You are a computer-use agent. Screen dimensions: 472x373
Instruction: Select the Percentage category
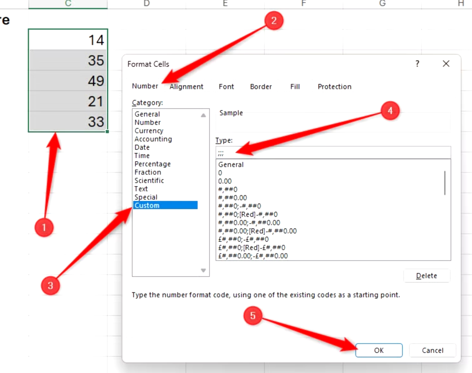(x=152, y=164)
